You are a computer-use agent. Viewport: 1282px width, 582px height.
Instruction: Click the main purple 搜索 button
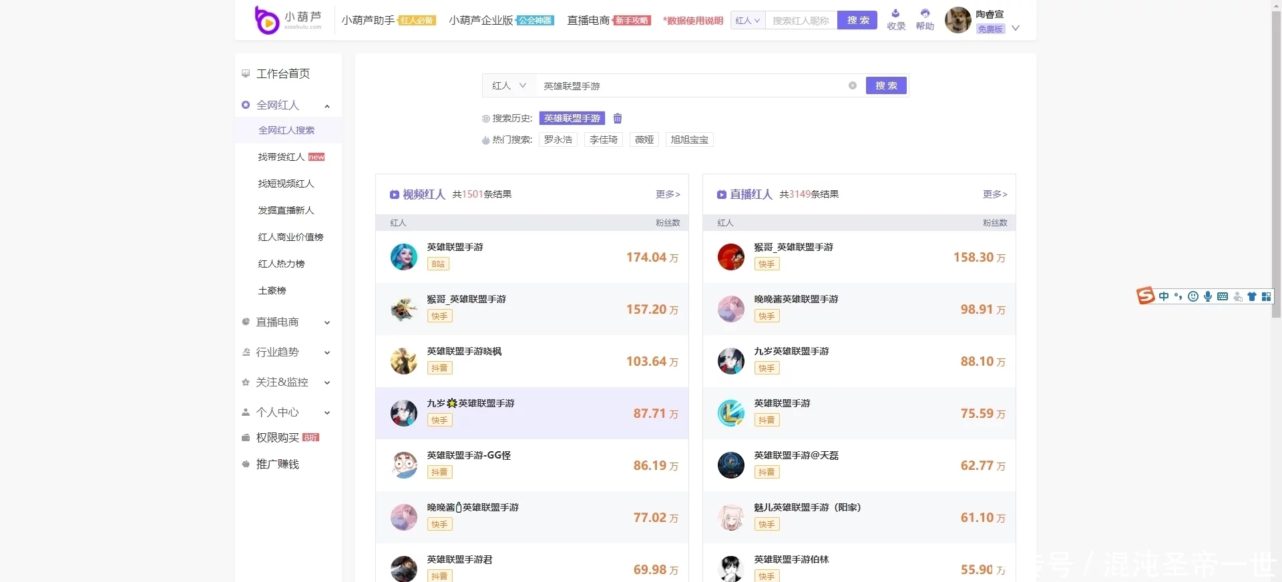[x=886, y=85]
